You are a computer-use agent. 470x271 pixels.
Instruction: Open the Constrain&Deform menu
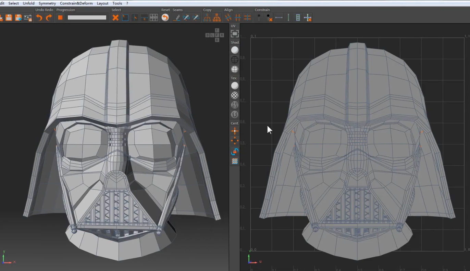(x=76, y=3)
